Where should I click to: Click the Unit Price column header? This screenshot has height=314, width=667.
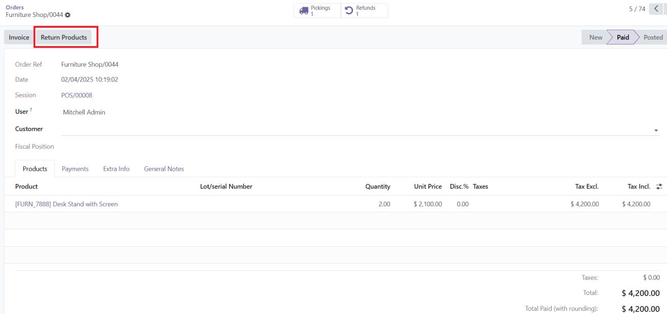428,187
